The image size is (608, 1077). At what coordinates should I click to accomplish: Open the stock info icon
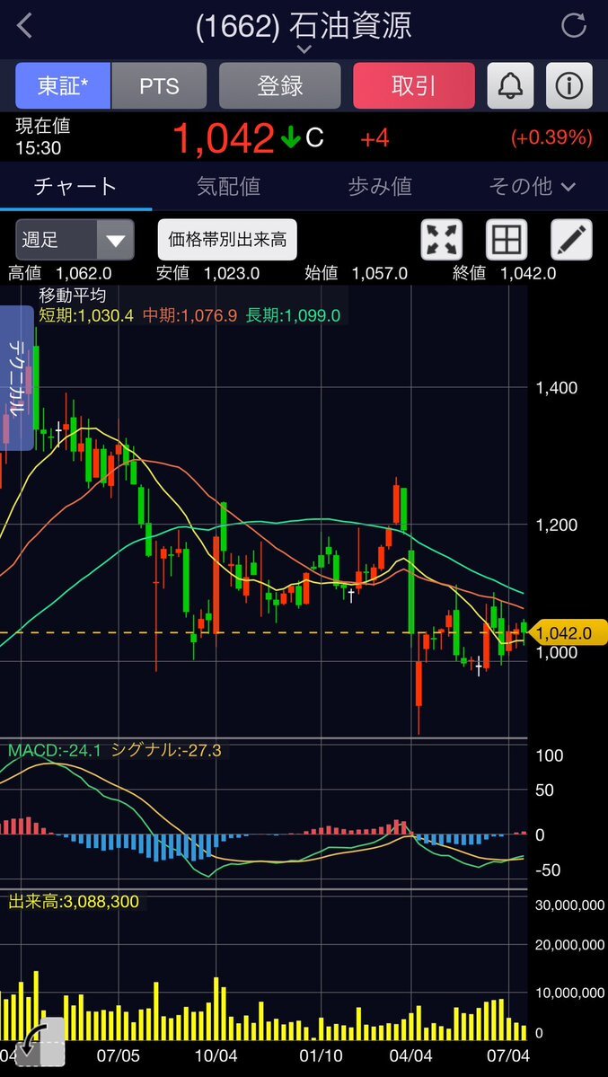[x=568, y=86]
